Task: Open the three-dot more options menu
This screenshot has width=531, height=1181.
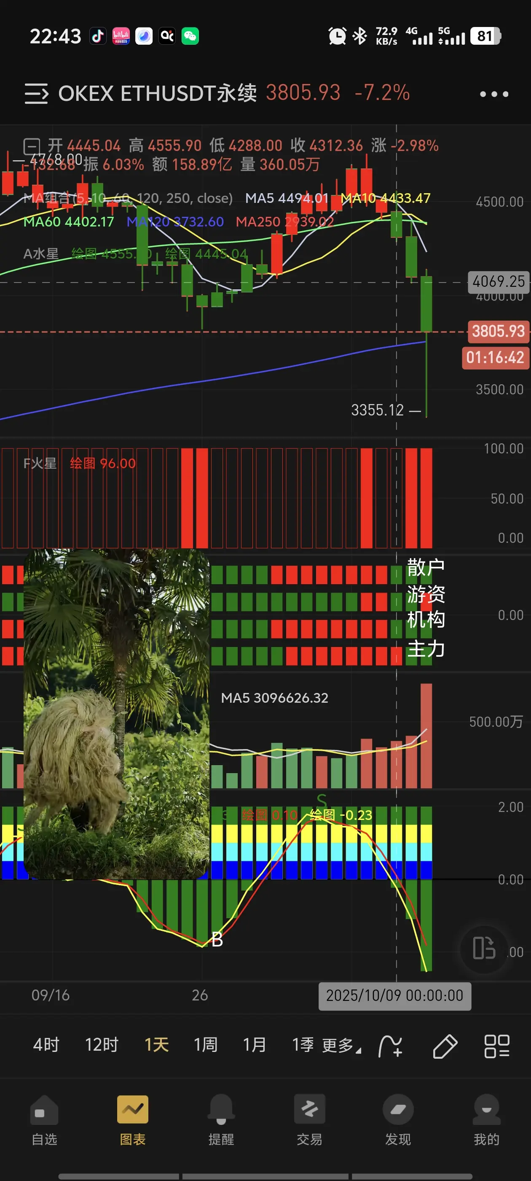Action: click(x=494, y=94)
